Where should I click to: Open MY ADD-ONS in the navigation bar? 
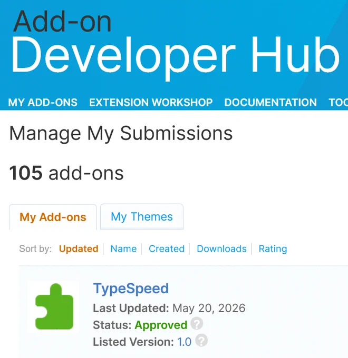click(x=43, y=102)
